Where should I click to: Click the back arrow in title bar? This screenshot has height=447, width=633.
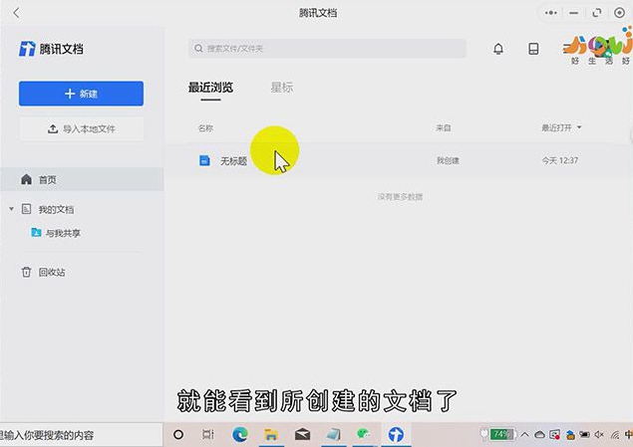17,13
